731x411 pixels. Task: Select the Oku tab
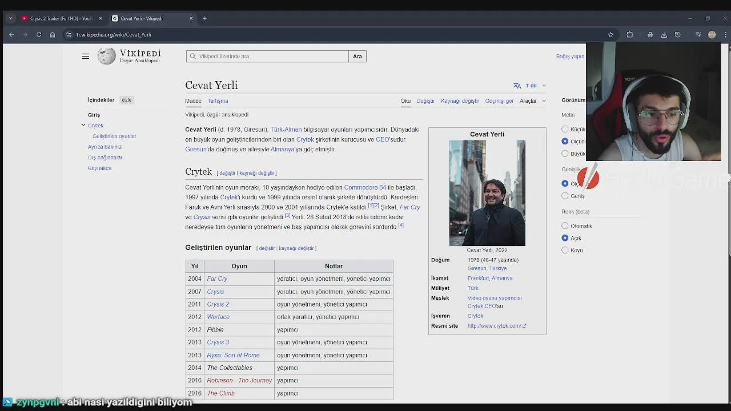click(x=405, y=101)
